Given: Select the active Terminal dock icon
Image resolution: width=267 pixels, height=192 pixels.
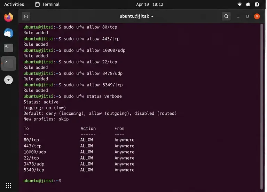Looking at the screenshot, I should click(8, 63).
